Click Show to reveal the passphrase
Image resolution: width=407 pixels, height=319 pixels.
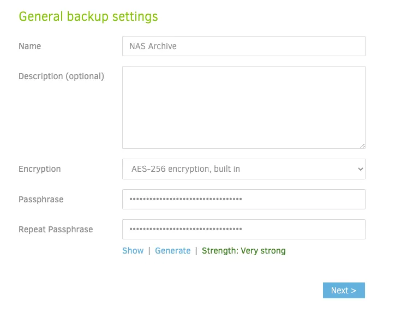coord(133,251)
